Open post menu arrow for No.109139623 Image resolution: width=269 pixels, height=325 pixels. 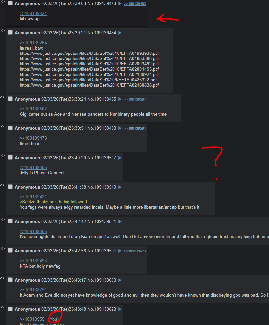[x=120, y=309]
